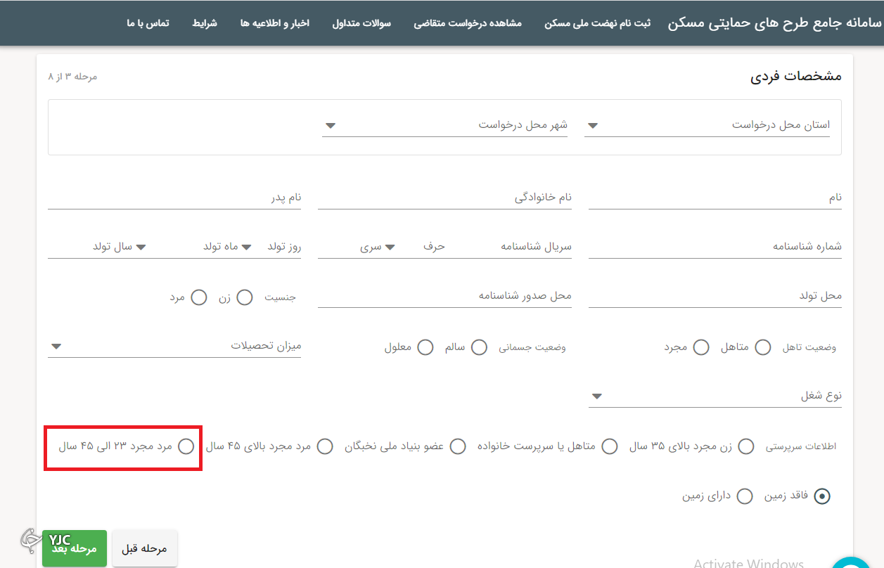Click the وضعیت جسمانی label
The image size is (884, 568).
click(532, 347)
